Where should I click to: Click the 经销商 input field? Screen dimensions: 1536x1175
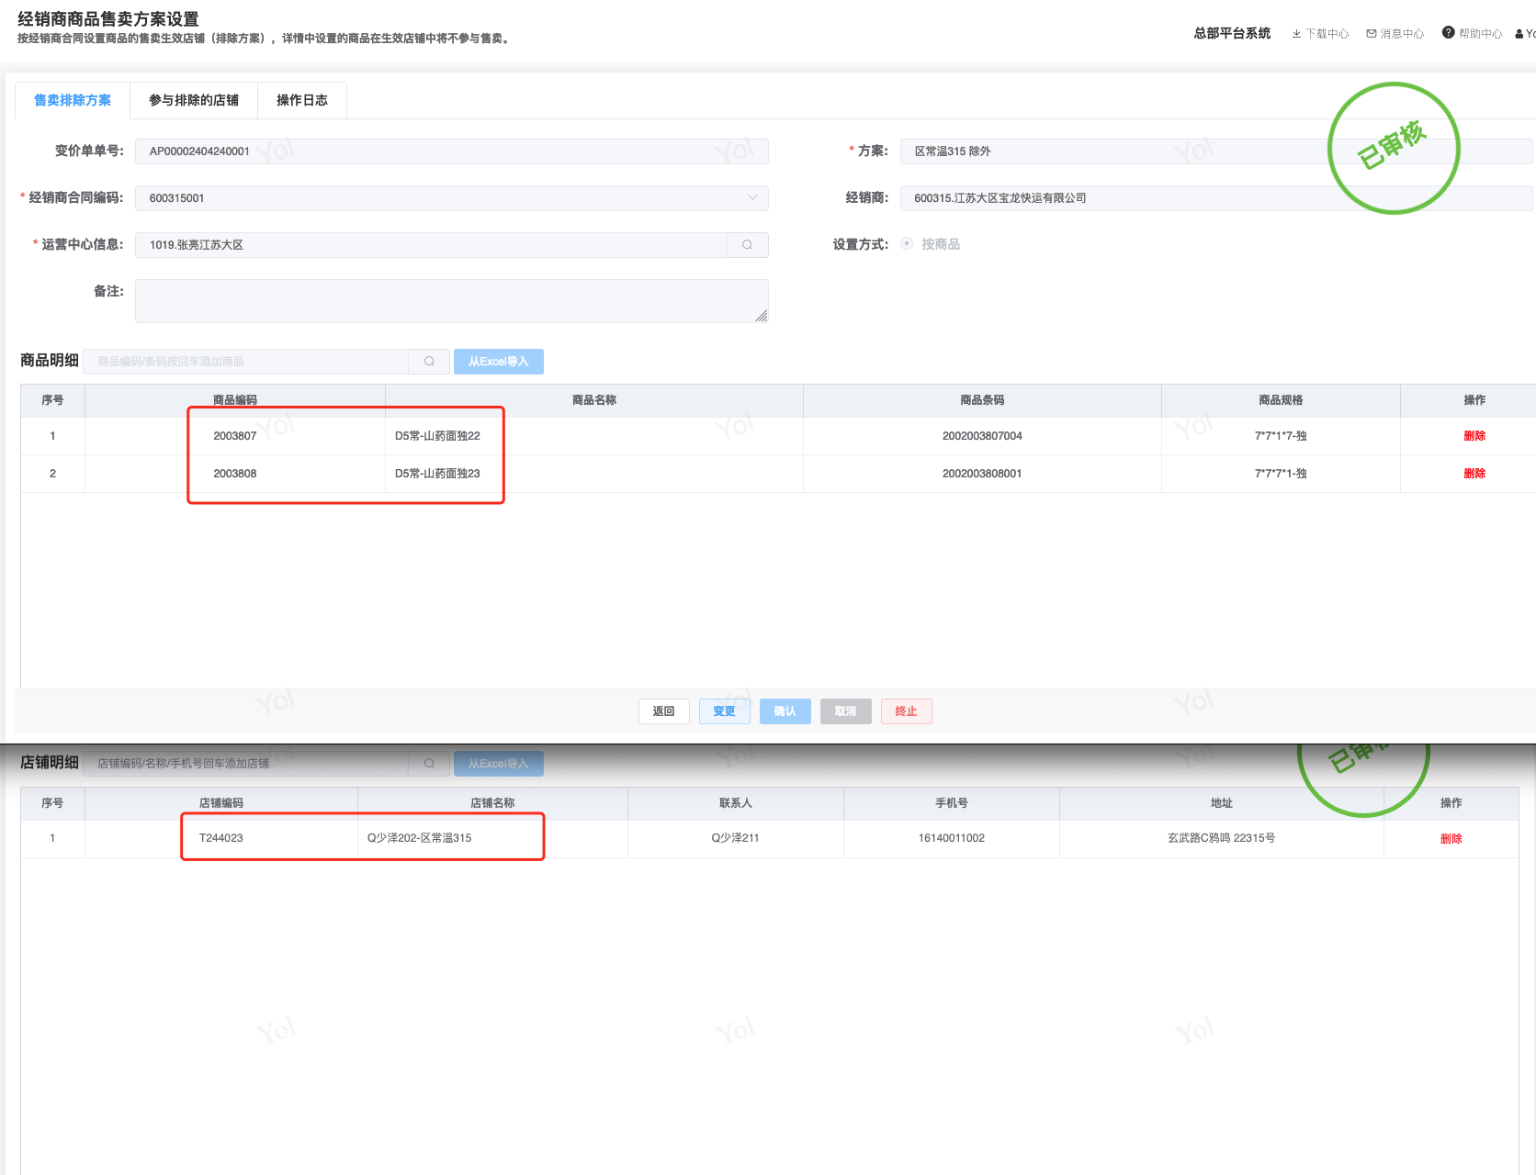point(1216,198)
